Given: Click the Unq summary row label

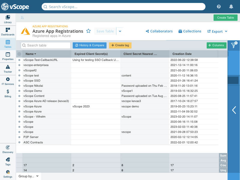Looking at the screenshot, I should pyautogui.click(x=223, y=170).
